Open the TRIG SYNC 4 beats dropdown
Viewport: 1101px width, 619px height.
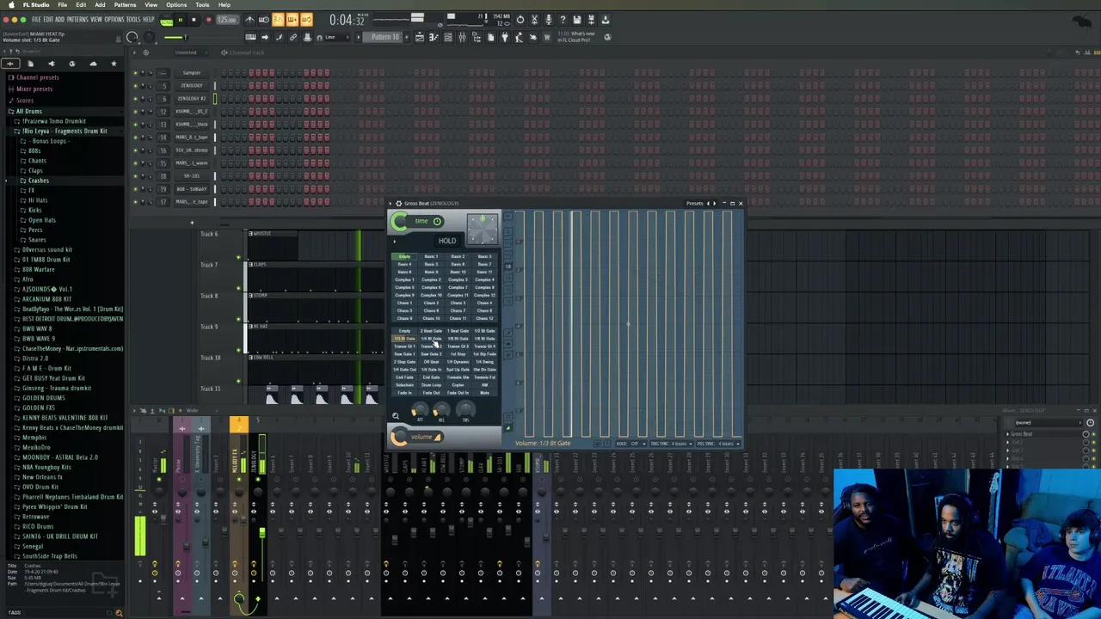coord(672,444)
